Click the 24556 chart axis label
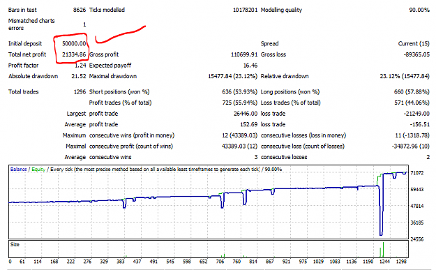This screenshot has width=436, height=270. tap(416, 239)
